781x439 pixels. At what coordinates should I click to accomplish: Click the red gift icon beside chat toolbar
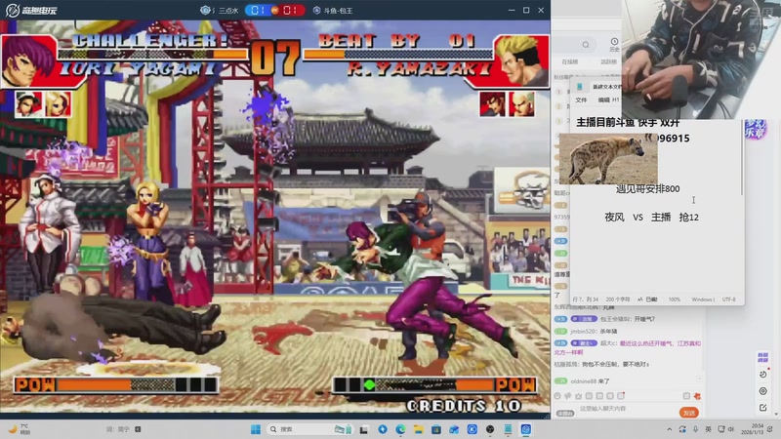point(697,396)
